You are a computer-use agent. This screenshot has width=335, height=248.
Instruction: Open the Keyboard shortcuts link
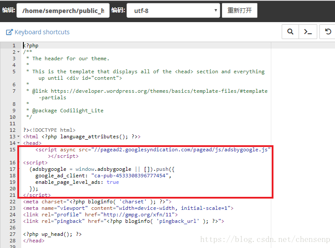pyautogui.click(x=42, y=32)
